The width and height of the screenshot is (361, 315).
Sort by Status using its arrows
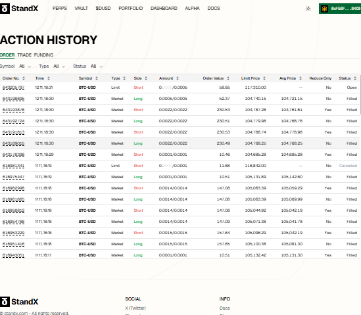coord(355,78)
